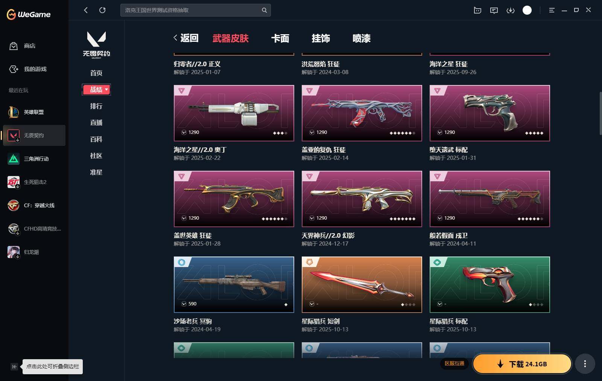
Task: Click the user avatar circle
Action: click(x=527, y=10)
